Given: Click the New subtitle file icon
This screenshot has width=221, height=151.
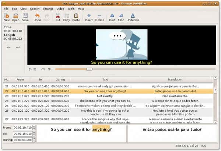Looking at the screenshot, I should click(7, 17).
